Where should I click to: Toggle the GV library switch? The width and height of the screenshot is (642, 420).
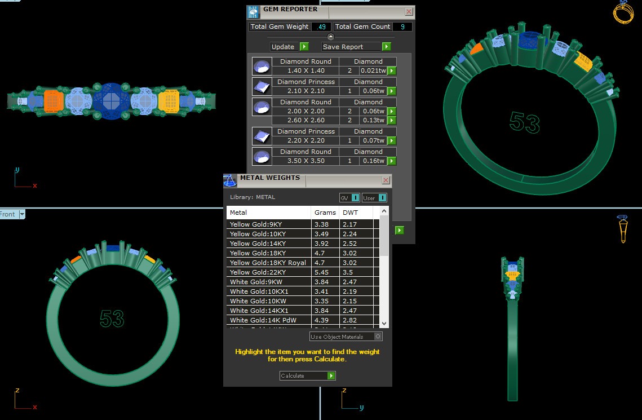[x=349, y=198]
